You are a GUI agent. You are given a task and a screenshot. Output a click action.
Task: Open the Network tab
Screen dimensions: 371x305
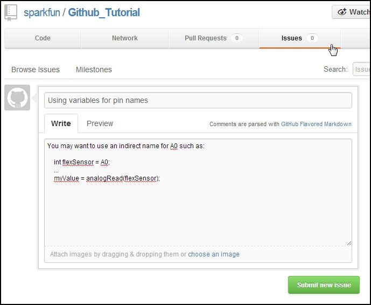(124, 38)
